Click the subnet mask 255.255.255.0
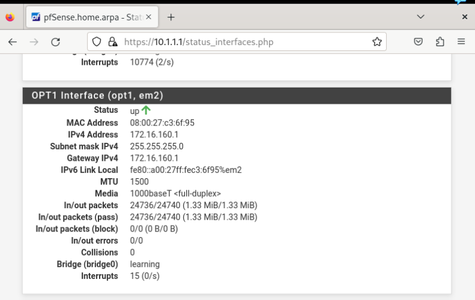475x300 pixels. point(157,146)
